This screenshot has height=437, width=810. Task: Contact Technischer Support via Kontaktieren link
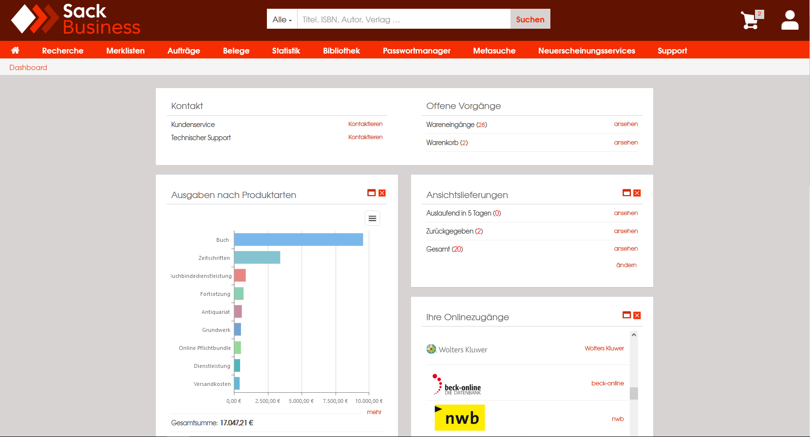tap(365, 137)
